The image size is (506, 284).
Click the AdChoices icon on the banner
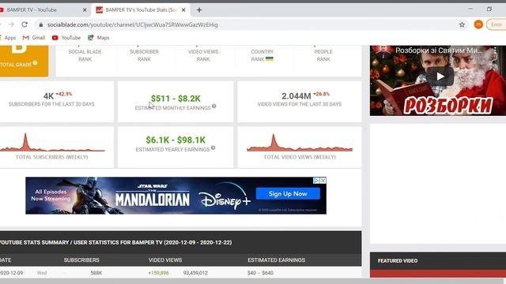click(x=316, y=181)
